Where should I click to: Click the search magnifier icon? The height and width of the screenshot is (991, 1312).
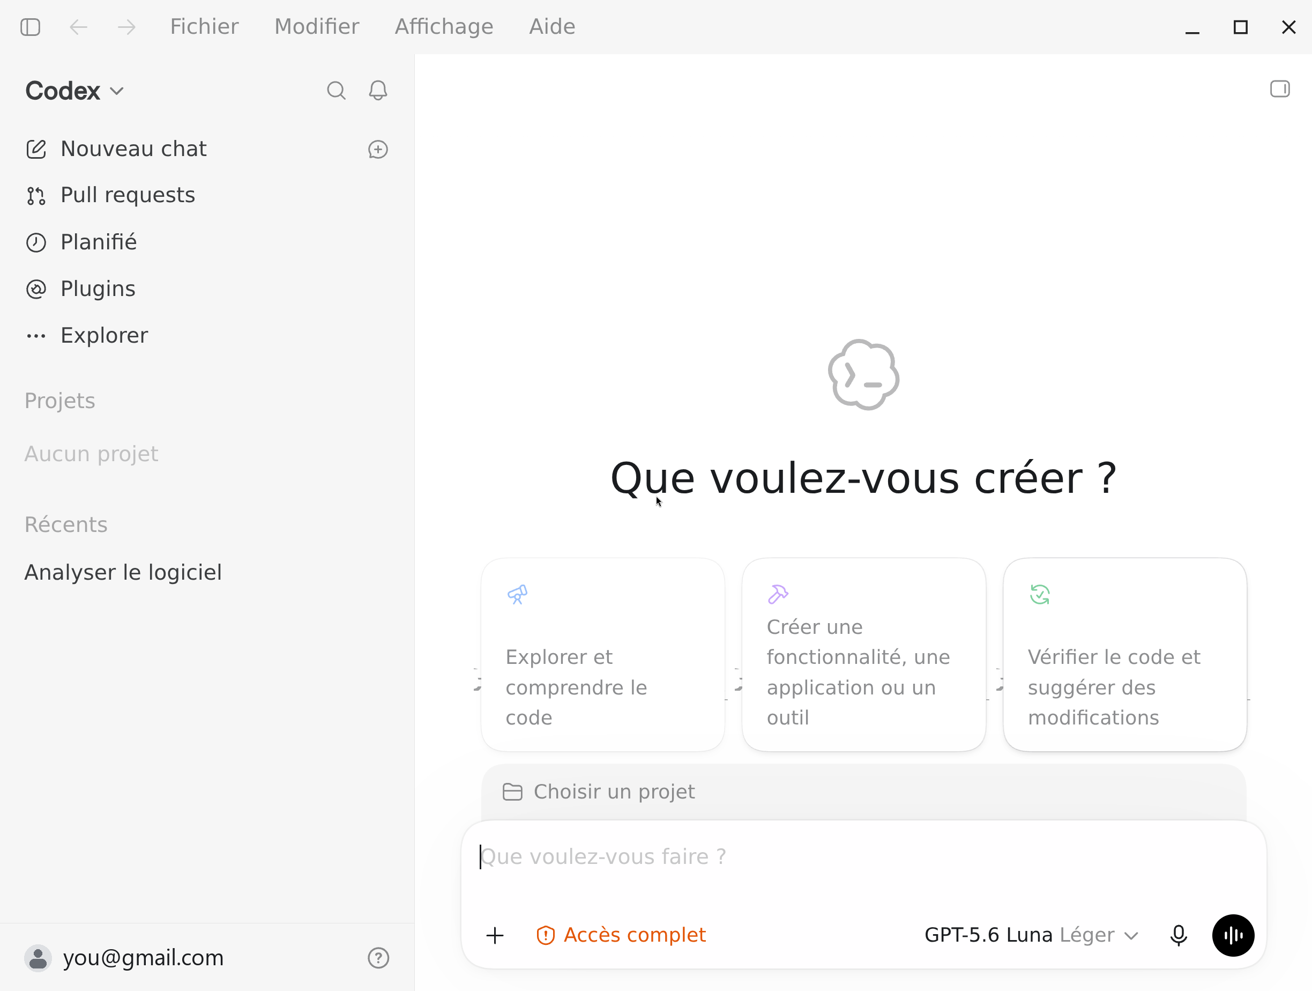336,90
